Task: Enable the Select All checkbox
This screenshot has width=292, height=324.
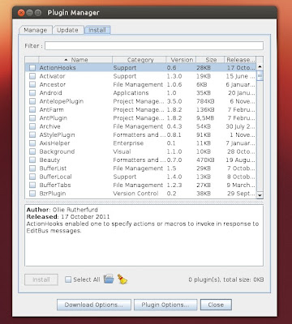Action: 68,279
